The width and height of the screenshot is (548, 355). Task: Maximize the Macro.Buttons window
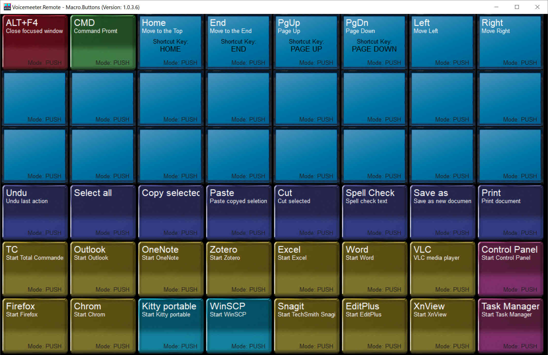pos(517,7)
